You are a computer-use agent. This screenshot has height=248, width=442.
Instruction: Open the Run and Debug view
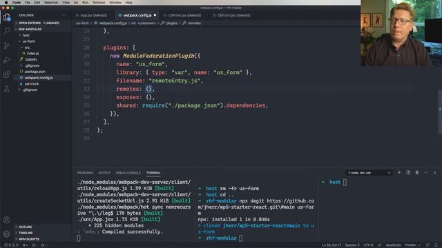tap(7, 60)
